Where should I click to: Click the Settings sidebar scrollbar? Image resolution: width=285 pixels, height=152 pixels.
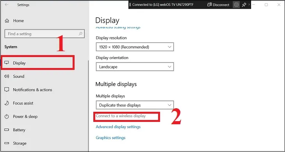[88, 106]
